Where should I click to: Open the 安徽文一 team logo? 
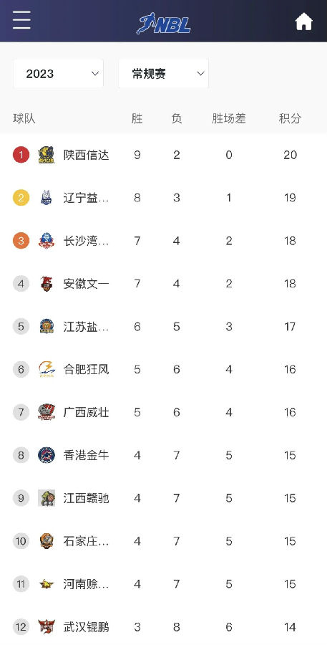tap(47, 284)
